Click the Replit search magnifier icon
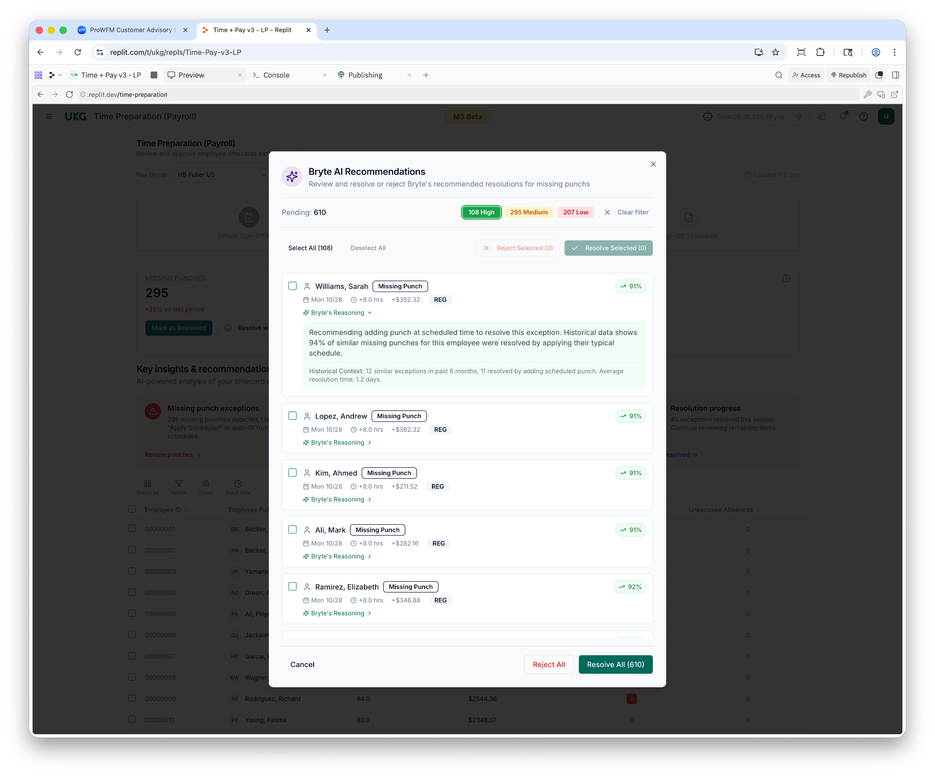935x776 pixels. (779, 75)
